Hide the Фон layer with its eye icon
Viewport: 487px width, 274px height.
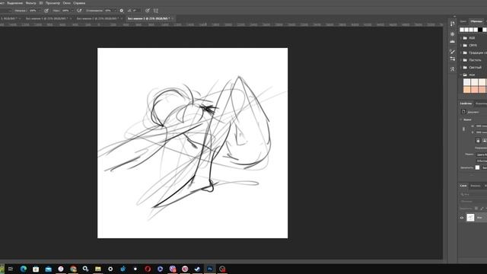[462, 218]
